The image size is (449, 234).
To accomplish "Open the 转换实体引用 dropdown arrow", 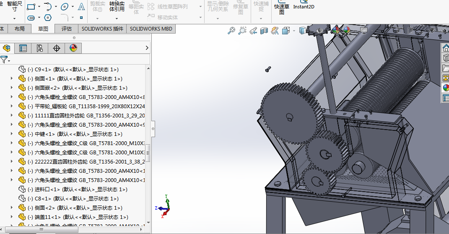I will (x=117, y=18).
